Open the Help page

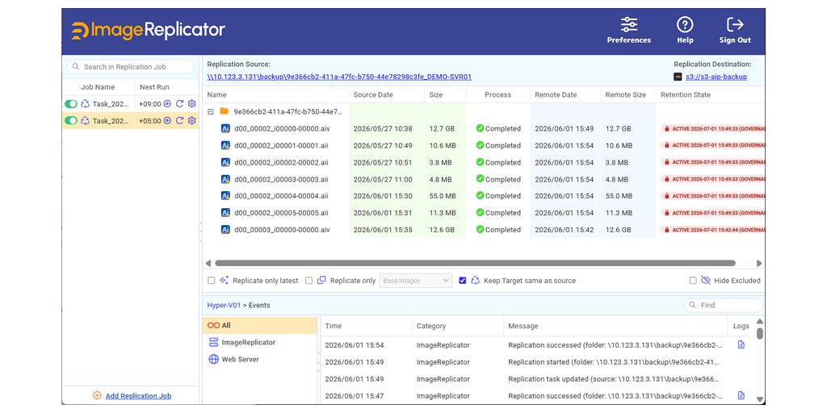(685, 31)
